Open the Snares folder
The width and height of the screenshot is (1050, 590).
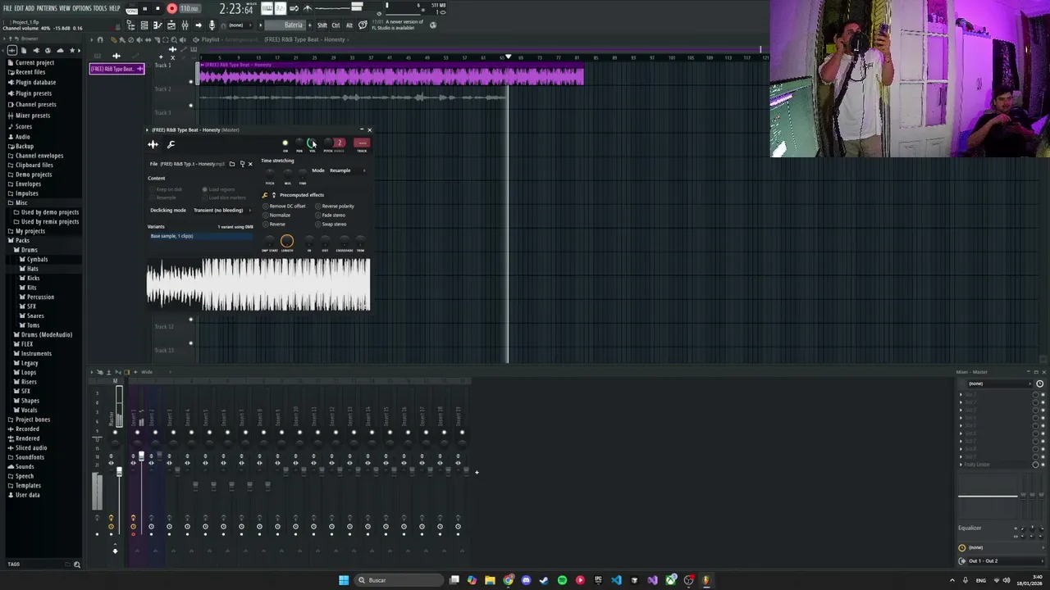35,315
